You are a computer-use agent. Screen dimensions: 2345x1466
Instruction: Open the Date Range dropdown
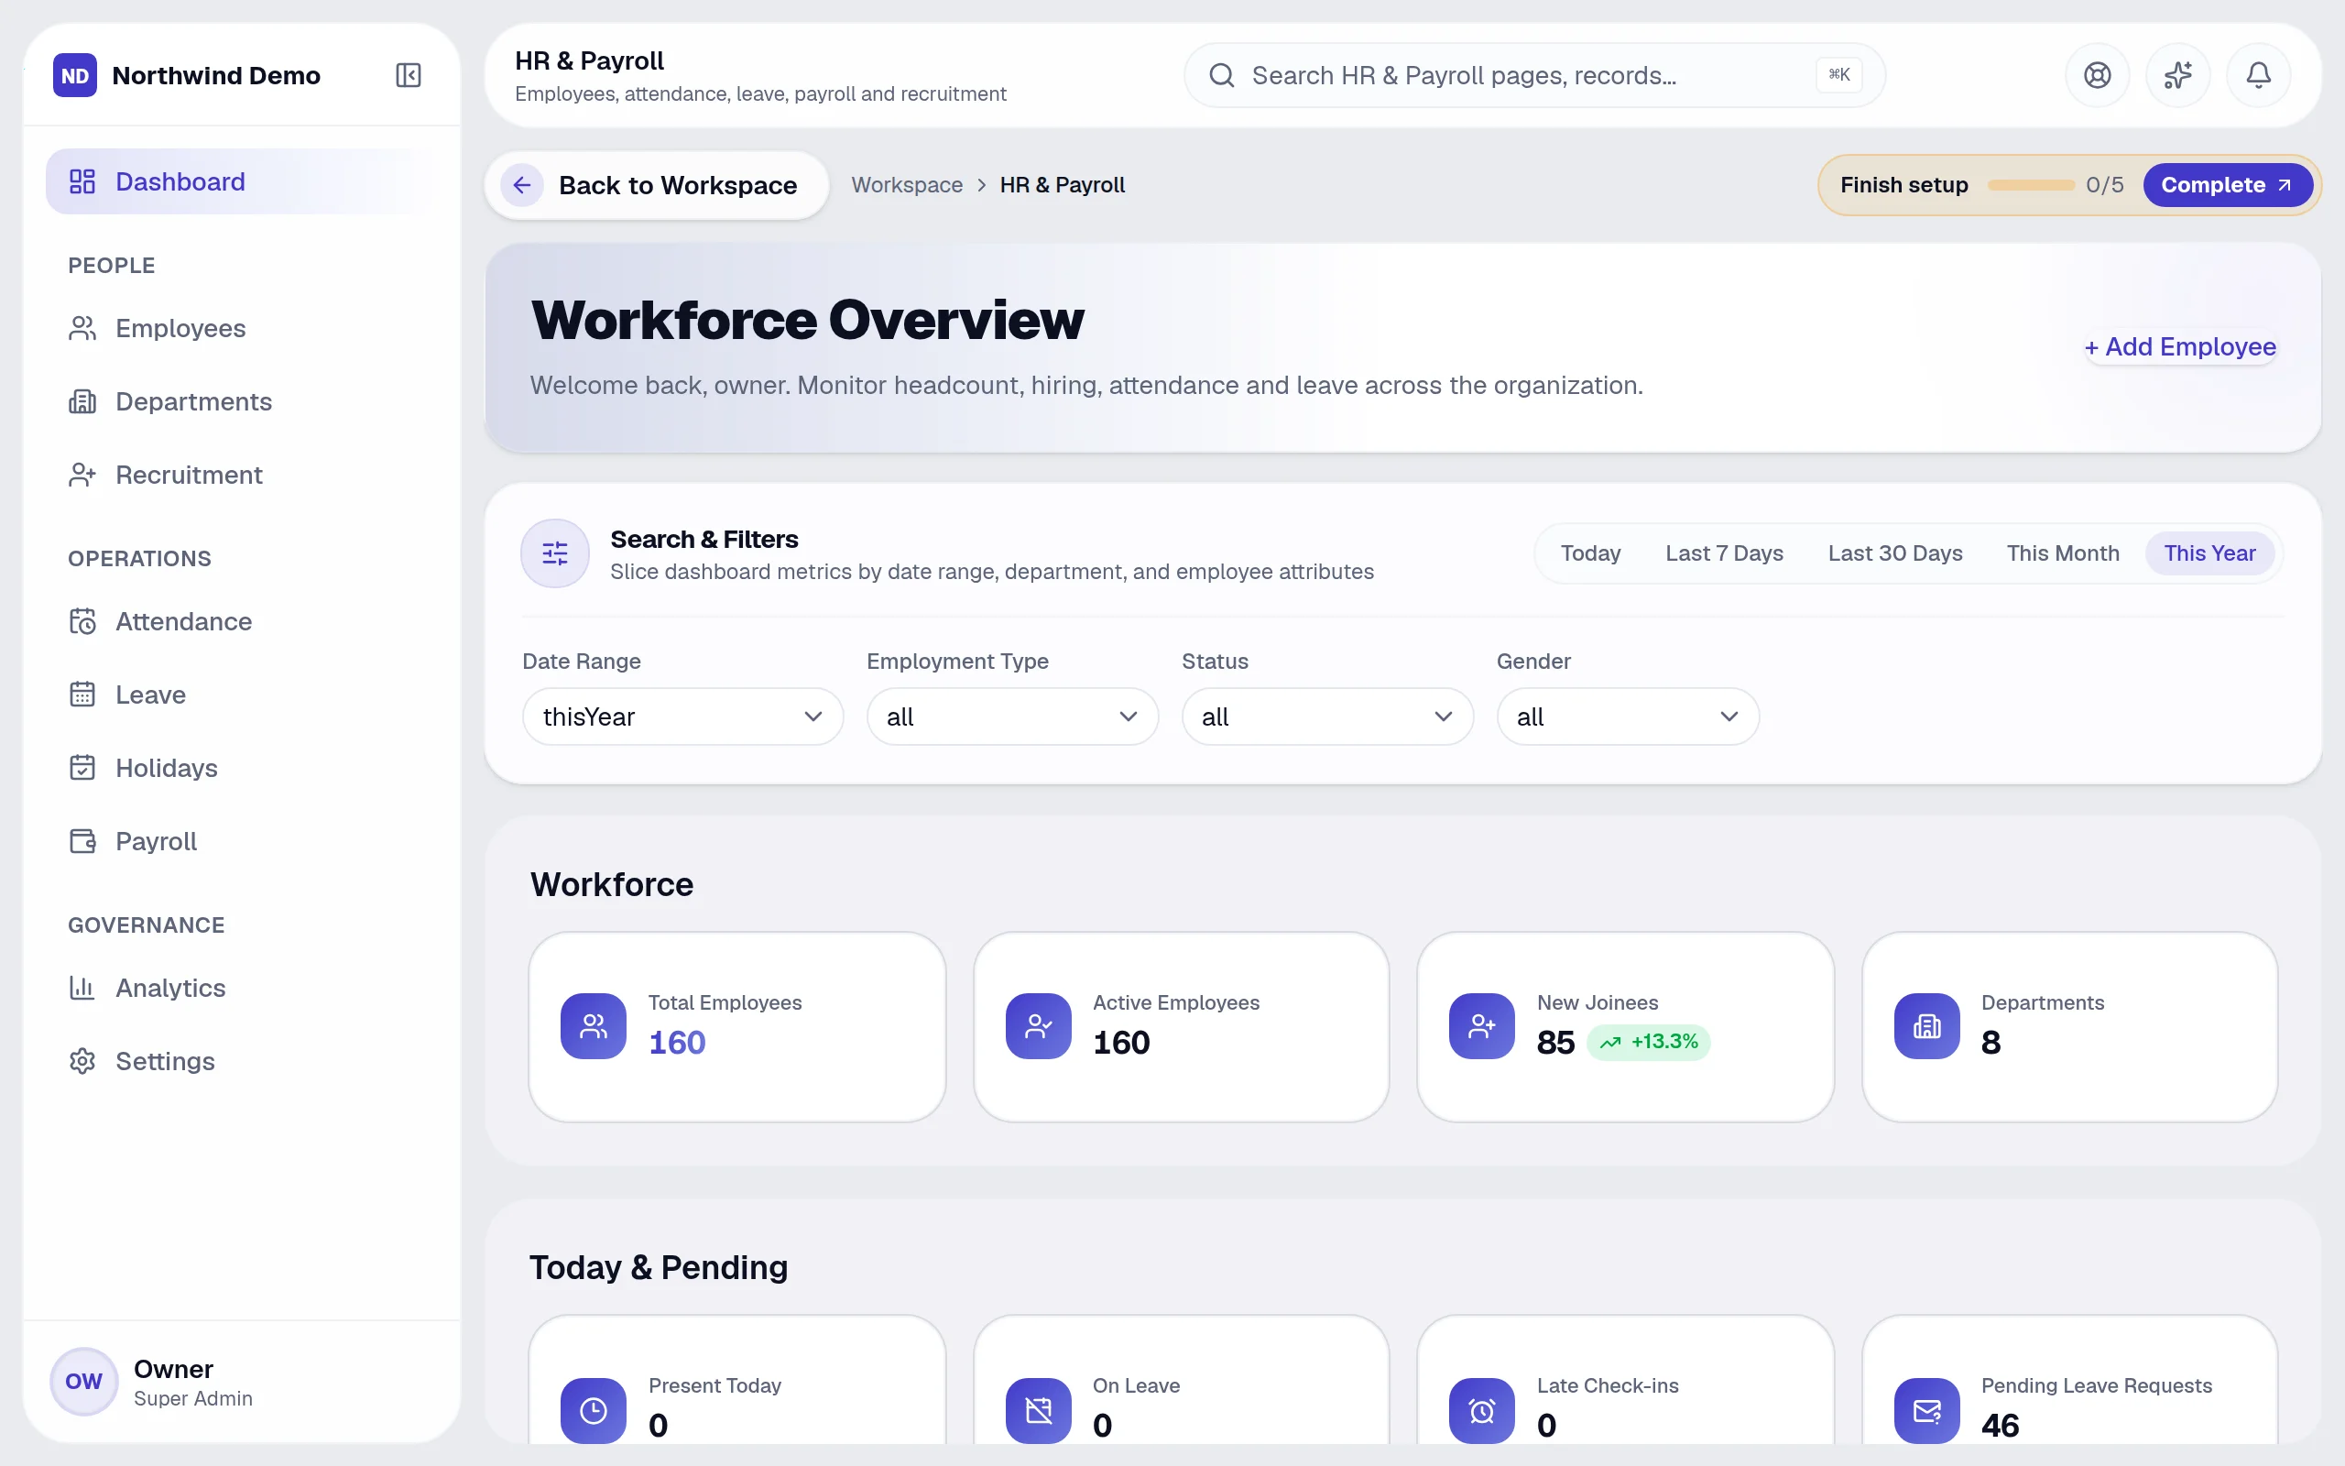tap(682, 717)
